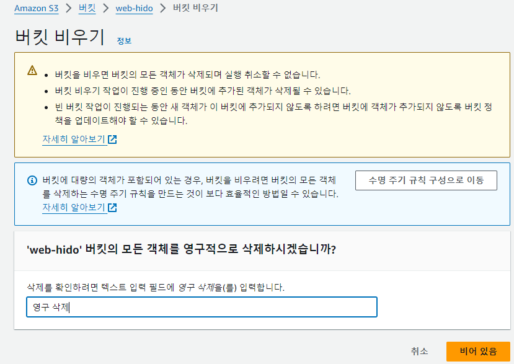
Task: Click third warning bullet about 버킷 정책을 업데이트
Action: click(273, 113)
